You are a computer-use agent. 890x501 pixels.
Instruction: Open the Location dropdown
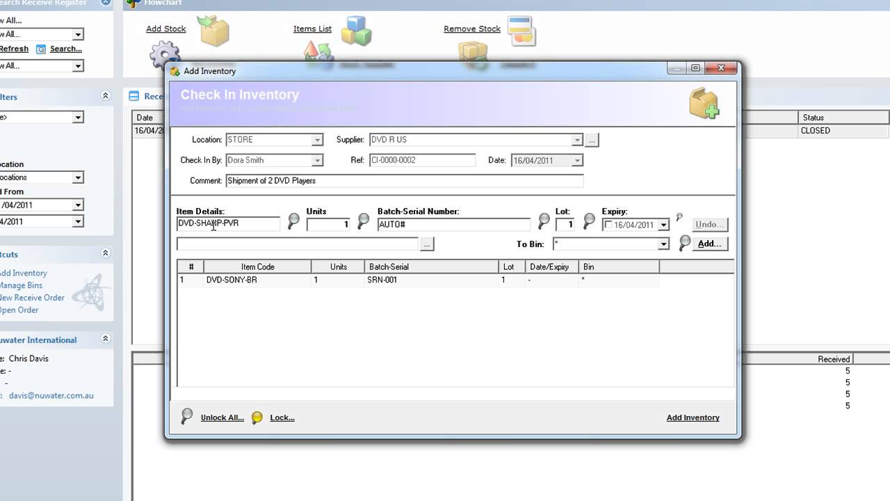coord(317,140)
